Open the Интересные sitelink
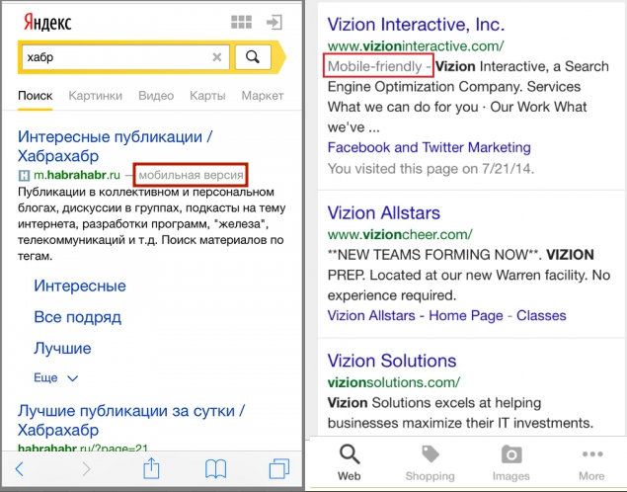Screen dimensions: 627x492 (x=80, y=286)
